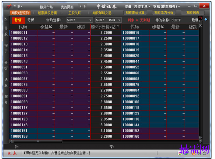Select the 分析 tab
215x159 pixels.
click(31, 20)
